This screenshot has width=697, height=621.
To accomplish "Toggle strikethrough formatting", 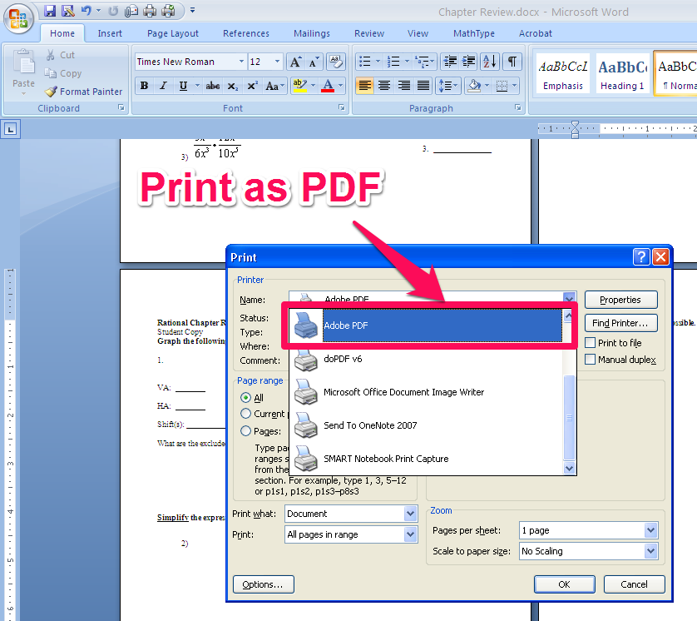I will click(x=212, y=86).
